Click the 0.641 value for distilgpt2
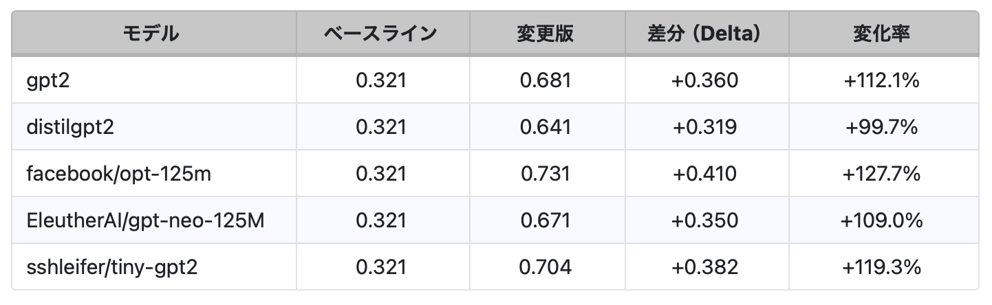Screen dimensions: 992x305 (x=546, y=127)
